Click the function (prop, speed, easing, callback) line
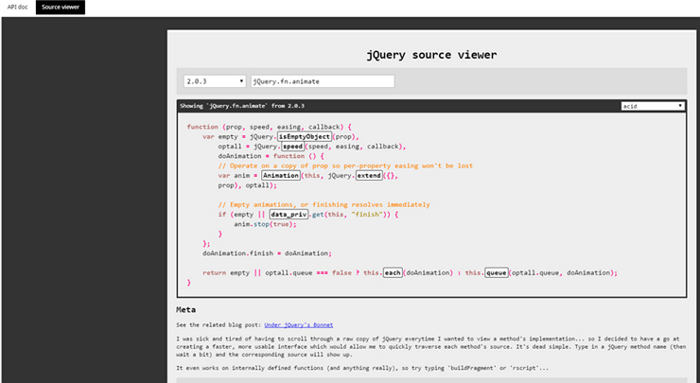 [270, 127]
